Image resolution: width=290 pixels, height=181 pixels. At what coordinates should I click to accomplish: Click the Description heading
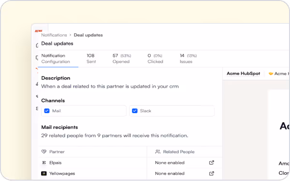point(56,78)
